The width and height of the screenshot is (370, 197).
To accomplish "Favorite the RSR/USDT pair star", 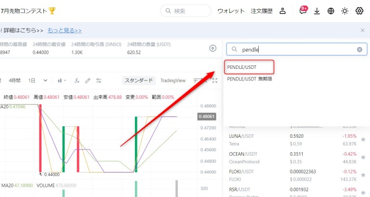I will 363,193.
